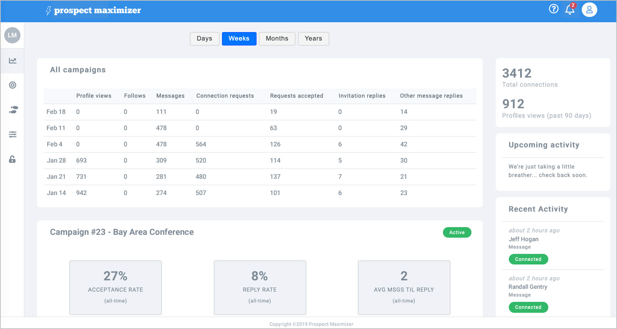
Task: Click the target campaigns sidebar icon
Action: 13,85
